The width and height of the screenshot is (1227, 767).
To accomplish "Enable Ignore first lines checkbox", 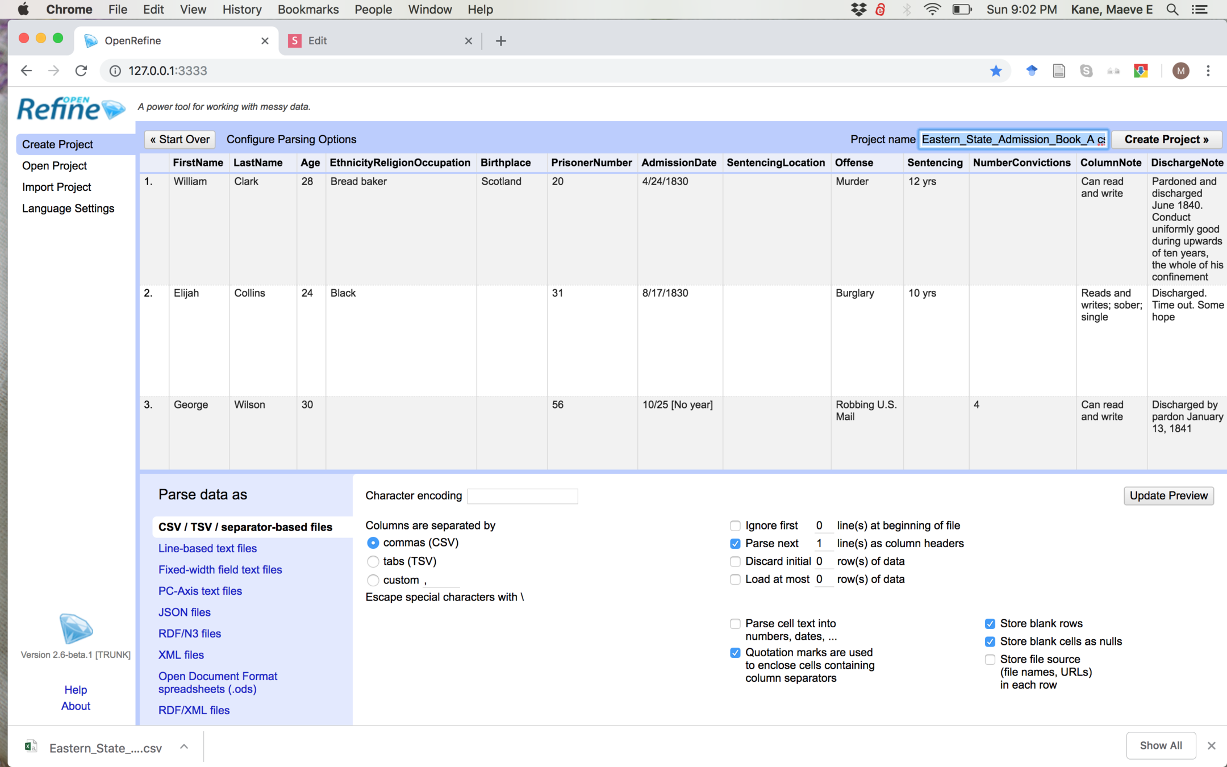I will (x=735, y=526).
